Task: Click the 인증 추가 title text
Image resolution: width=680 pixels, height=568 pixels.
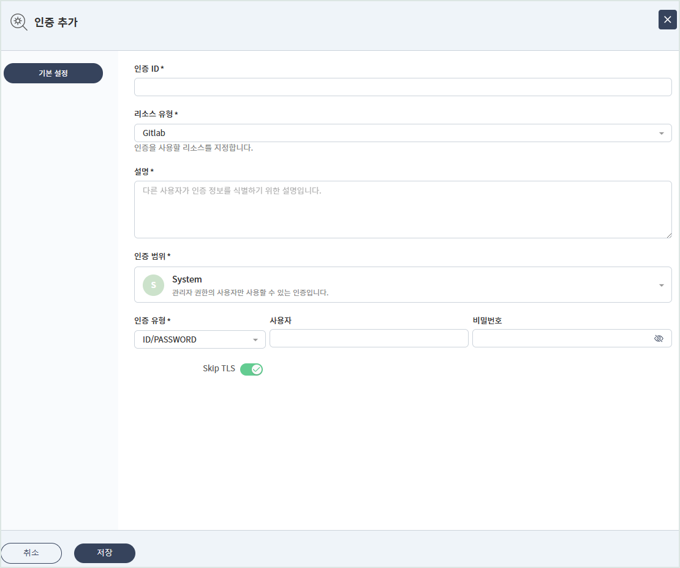Action: (x=56, y=22)
